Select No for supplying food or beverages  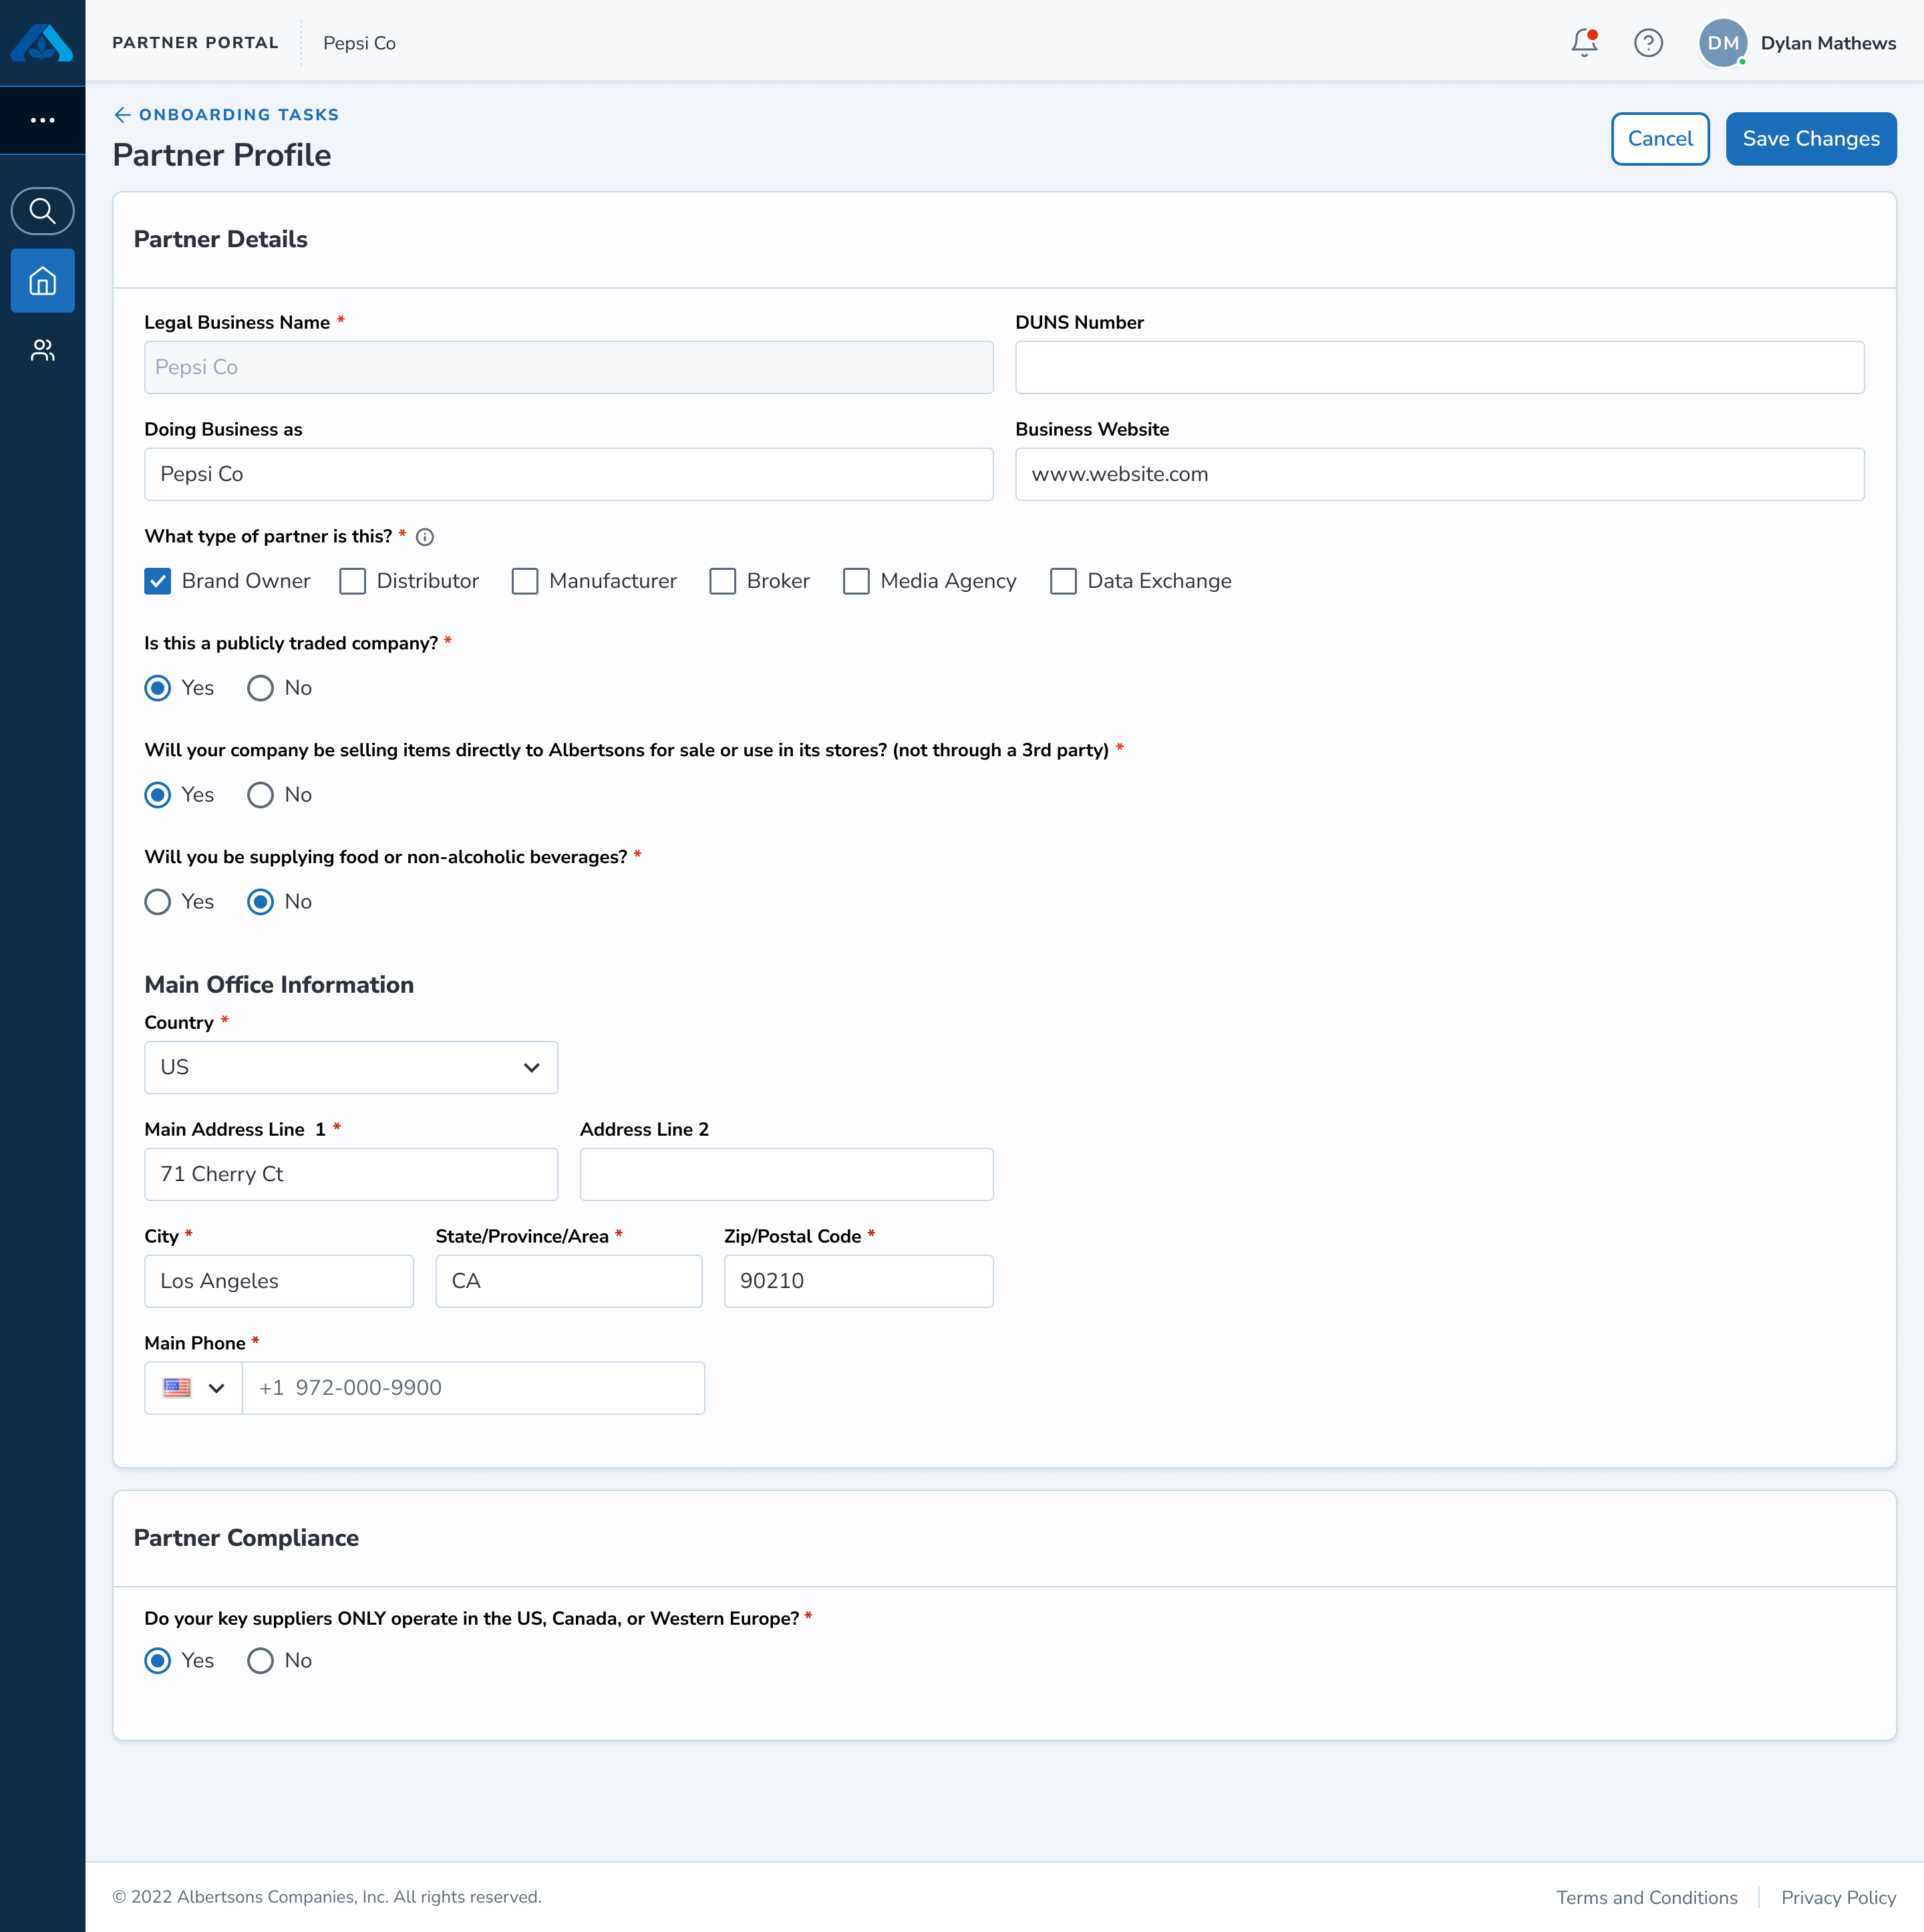[x=261, y=902]
